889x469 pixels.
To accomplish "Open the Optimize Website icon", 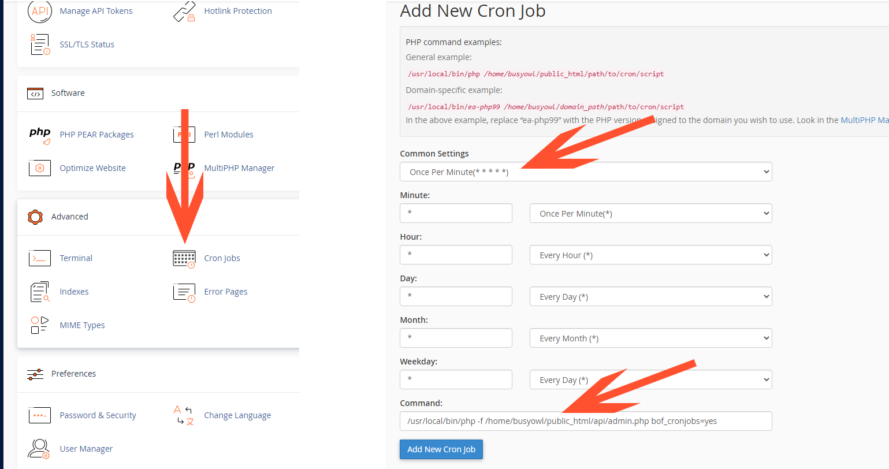I will (x=40, y=168).
